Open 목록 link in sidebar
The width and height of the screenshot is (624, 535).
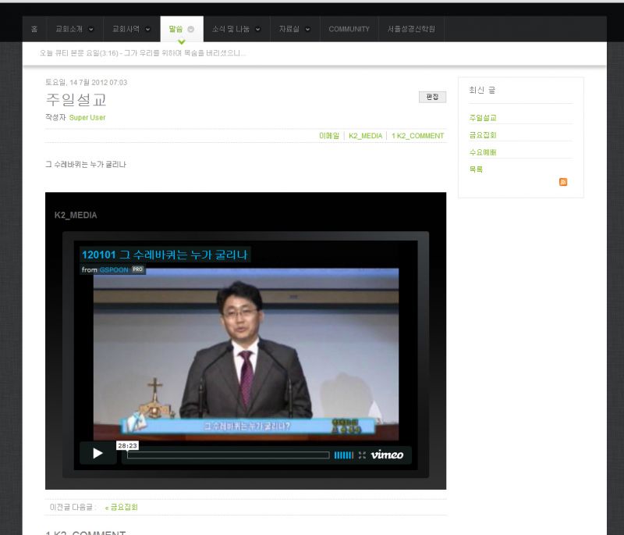tap(476, 169)
